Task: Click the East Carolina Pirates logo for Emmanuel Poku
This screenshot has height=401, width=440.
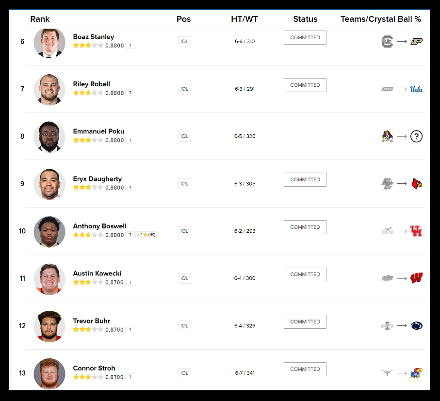Action: click(387, 136)
